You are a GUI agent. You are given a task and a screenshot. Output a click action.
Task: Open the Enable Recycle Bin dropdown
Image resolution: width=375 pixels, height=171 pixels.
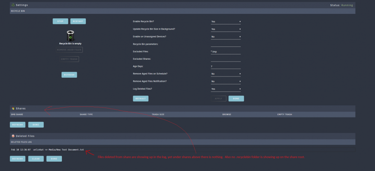pyautogui.click(x=226, y=21)
